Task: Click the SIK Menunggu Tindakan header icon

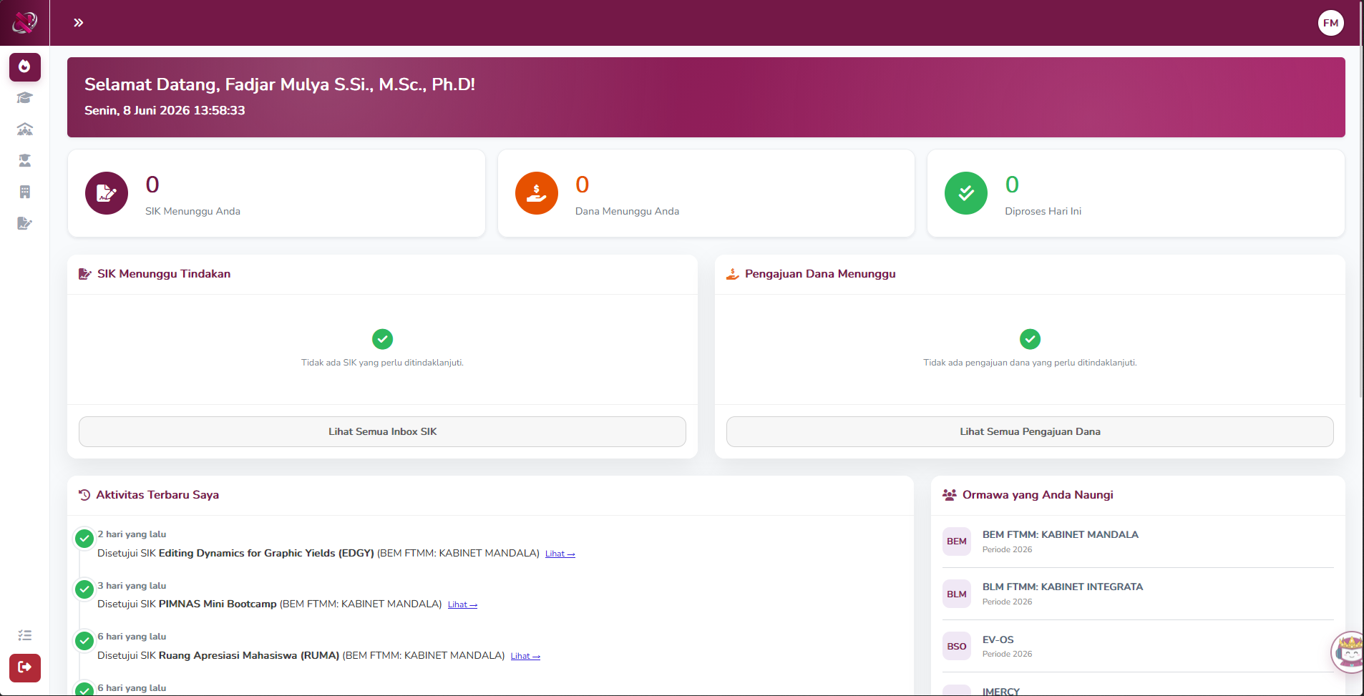Action: click(85, 274)
